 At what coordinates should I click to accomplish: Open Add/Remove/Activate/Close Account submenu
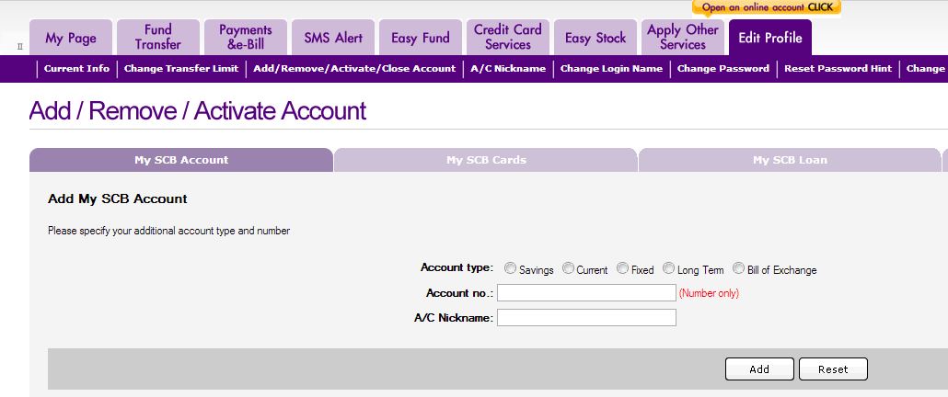coord(354,69)
